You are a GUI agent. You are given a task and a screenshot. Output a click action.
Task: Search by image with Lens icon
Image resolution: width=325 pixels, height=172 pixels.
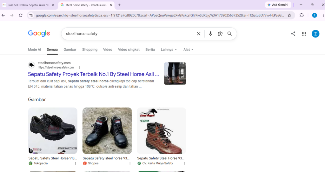pyautogui.click(x=220, y=34)
